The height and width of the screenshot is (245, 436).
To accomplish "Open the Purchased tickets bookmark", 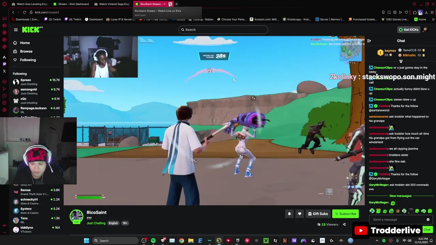I will coord(362,19).
